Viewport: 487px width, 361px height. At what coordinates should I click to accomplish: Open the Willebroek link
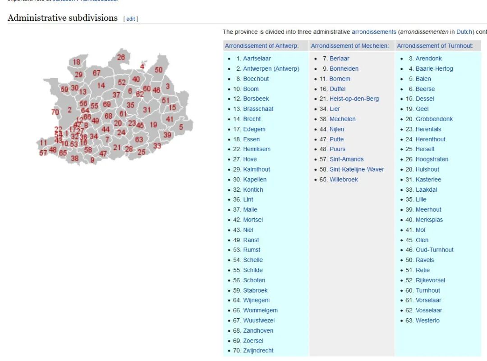pos(344,180)
